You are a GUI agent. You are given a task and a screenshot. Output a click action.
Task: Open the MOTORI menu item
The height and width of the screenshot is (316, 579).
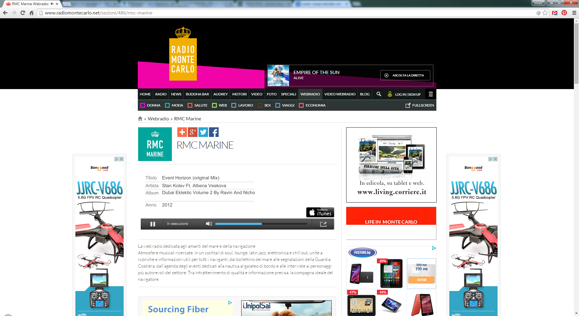[x=239, y=94]
